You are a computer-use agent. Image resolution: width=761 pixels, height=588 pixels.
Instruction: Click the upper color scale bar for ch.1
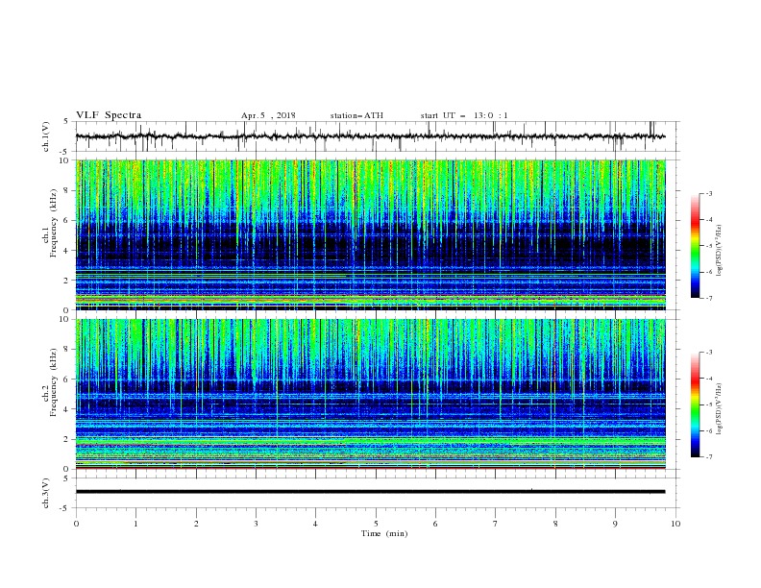(696, 246)
